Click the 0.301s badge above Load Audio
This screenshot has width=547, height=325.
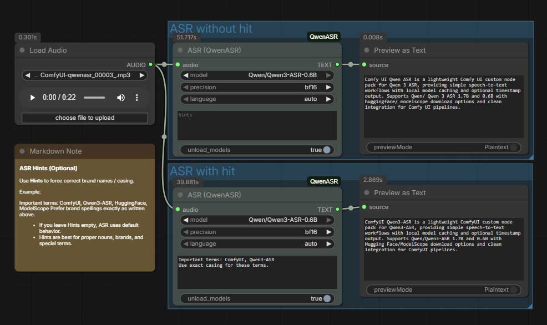point(28,37)
